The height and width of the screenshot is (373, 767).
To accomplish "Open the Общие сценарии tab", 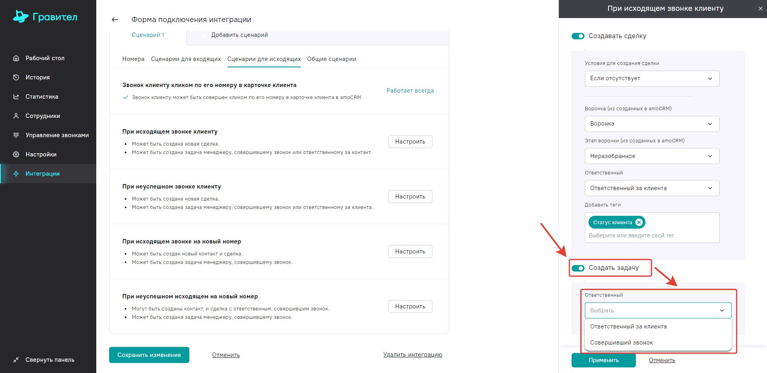I will [x=331, y=59].
